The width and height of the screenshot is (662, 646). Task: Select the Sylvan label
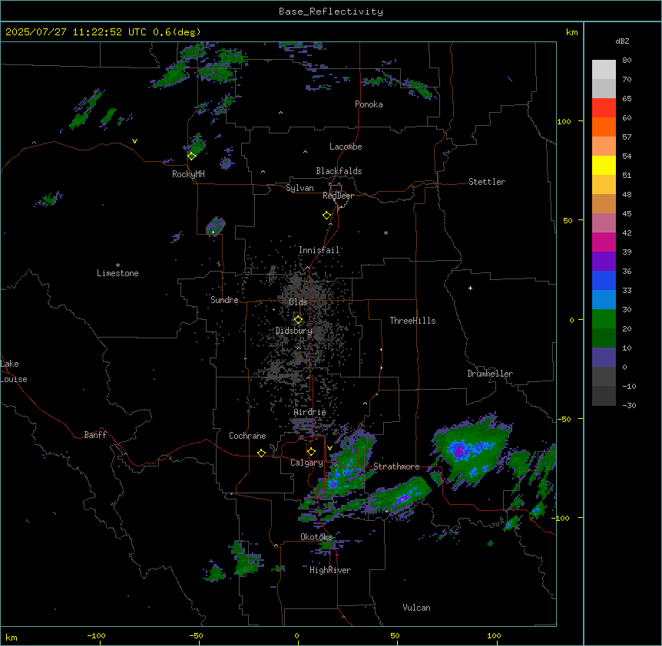(x=300, y=188)
